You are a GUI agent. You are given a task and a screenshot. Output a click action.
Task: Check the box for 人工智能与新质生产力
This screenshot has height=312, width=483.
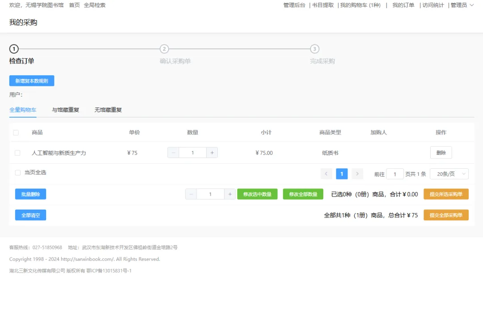pyautogui.click(x=17, y=153)
